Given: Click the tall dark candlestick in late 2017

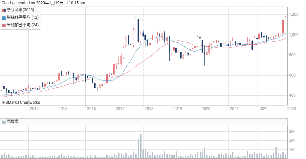Looking at the screenshot, I should click(x=138, y=30).
